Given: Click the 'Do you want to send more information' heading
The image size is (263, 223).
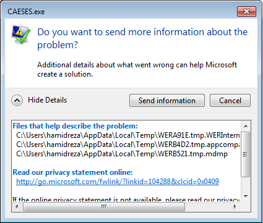Looking at the screenshot, I should tap(142, 38).
